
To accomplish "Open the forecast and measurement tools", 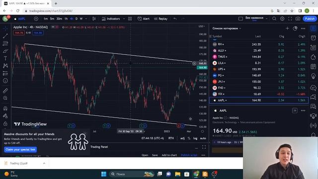I will 5,73.
